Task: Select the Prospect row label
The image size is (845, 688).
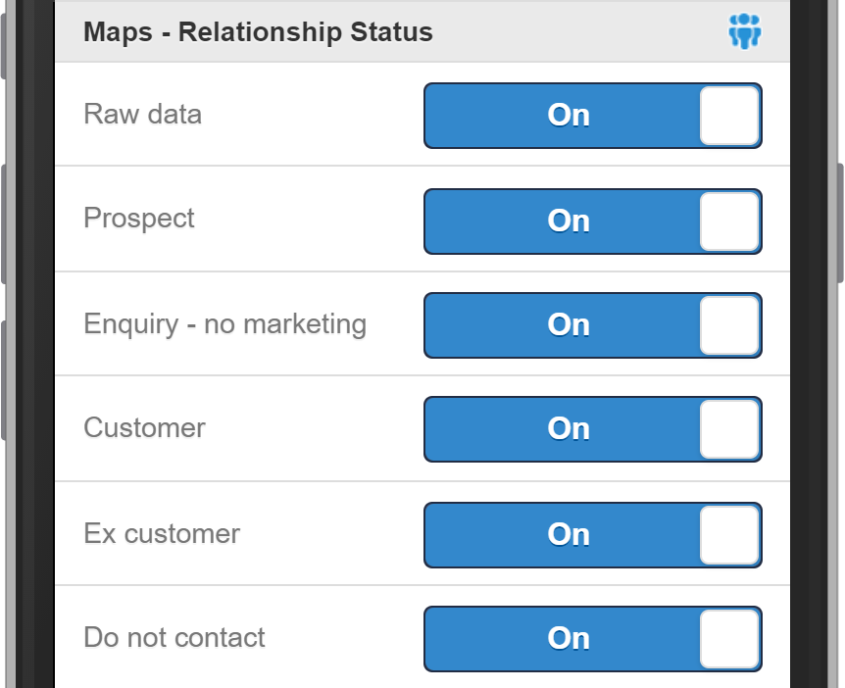Action: click(138, 219)
